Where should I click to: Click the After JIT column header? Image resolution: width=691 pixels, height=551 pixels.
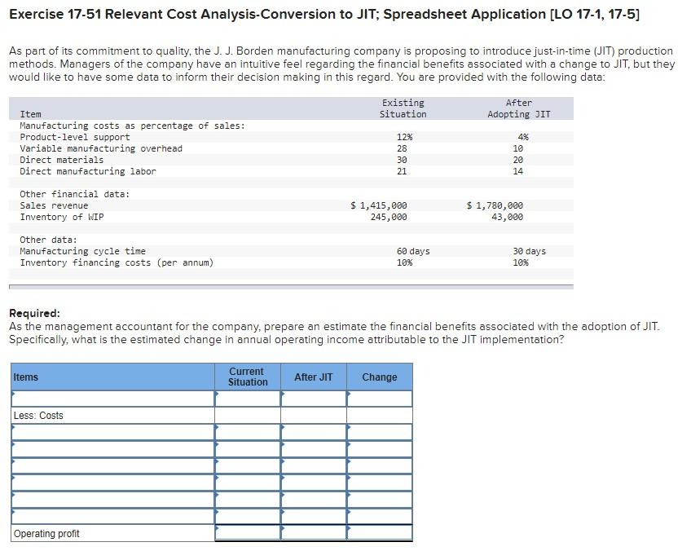[x=313, y=377]
